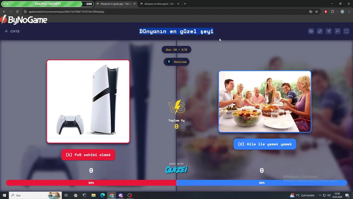
Task: Click the blue 50% vote bar
Action: (261, 183)
